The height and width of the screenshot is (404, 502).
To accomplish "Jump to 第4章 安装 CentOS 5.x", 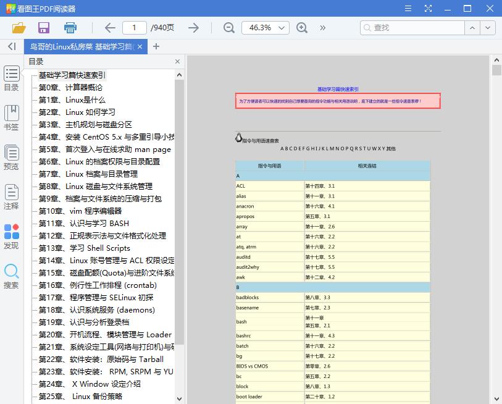I will pos(106,137).
